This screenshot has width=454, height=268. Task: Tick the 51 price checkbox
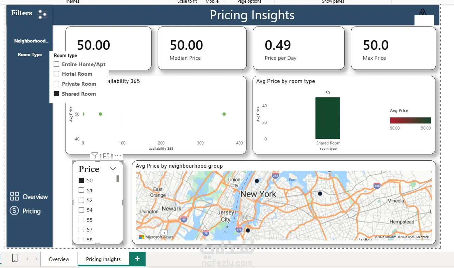point(81,190)
